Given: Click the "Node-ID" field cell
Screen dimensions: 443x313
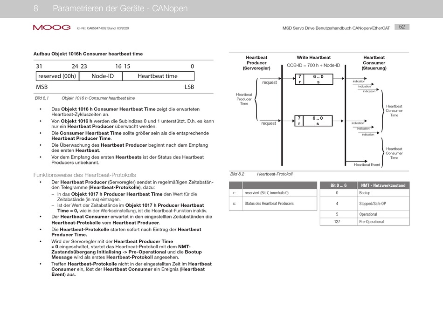Looking at the screenshot, I should click(x=101, y=76).
